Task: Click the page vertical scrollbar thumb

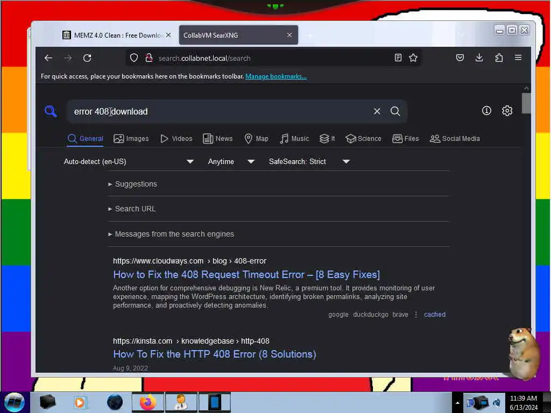Action: (526, 103)
